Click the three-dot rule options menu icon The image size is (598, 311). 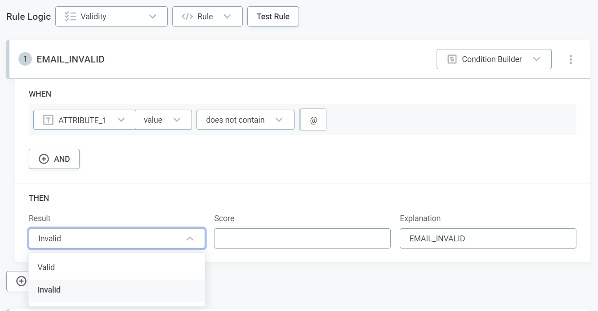pyautogui.click(x=571, y=59)
